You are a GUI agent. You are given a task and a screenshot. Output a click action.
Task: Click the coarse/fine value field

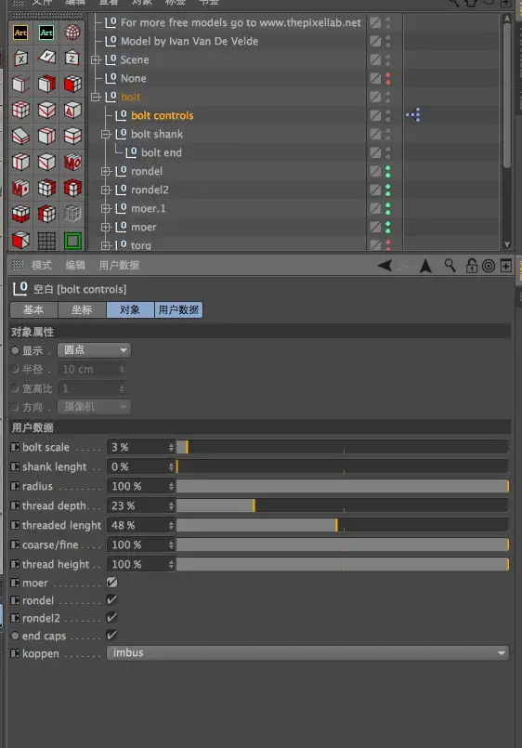point(137,545)
